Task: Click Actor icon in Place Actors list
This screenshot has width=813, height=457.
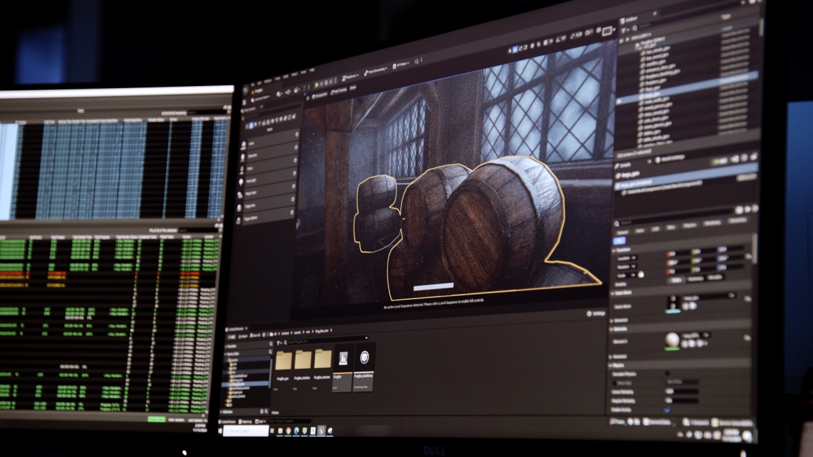Action: tap(243, 144)
